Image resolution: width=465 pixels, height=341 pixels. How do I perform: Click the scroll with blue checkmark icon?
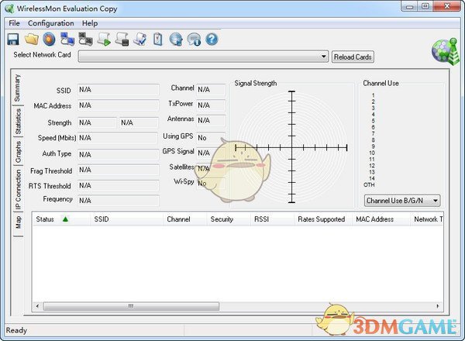click(x=140, y=40)
